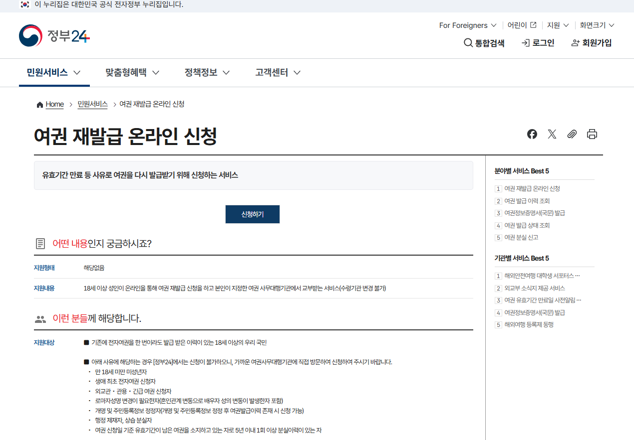Image resolution: width=634 pixels, height=440 pixels.
Task: Share the page via the Facebook icon
Action: tap(532, 134)
